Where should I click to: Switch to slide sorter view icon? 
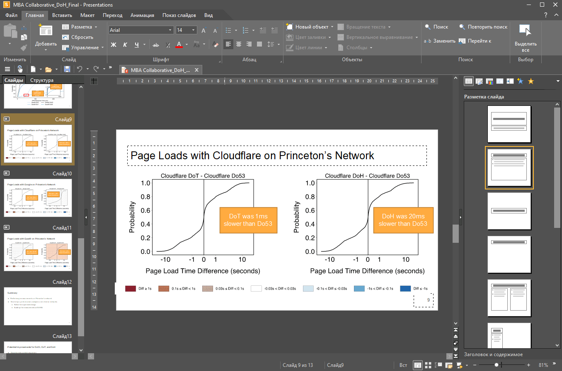pos(428,365)
